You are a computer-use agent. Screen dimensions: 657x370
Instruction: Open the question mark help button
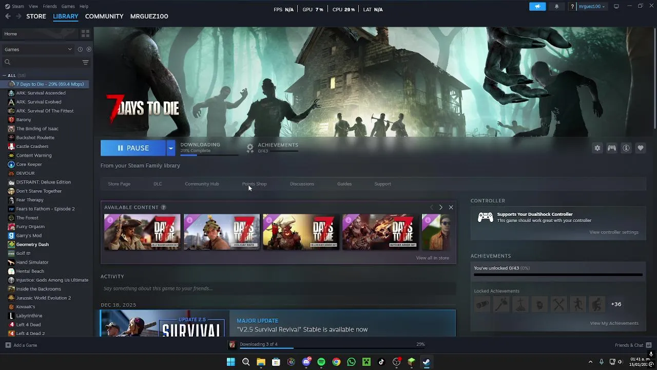[x=572, y=7]
